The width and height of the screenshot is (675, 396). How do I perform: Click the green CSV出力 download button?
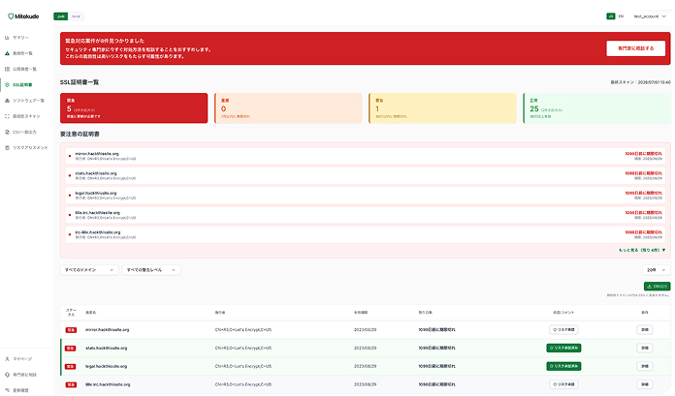(x=657, y=287)
